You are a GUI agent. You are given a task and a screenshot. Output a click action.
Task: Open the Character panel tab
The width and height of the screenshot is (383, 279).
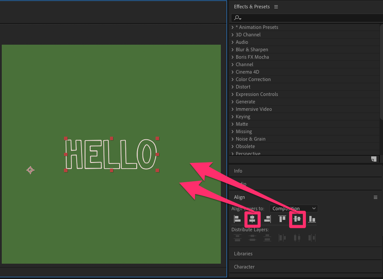tap(244, 267)
